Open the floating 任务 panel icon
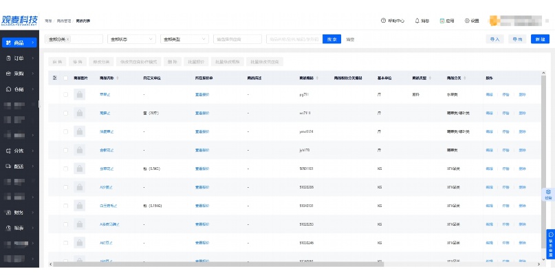 point(548,194)
